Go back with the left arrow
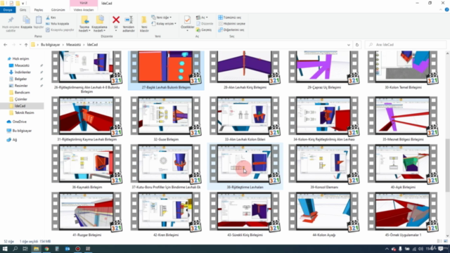This screenshot has width=450, height=253. coord(5,45)
